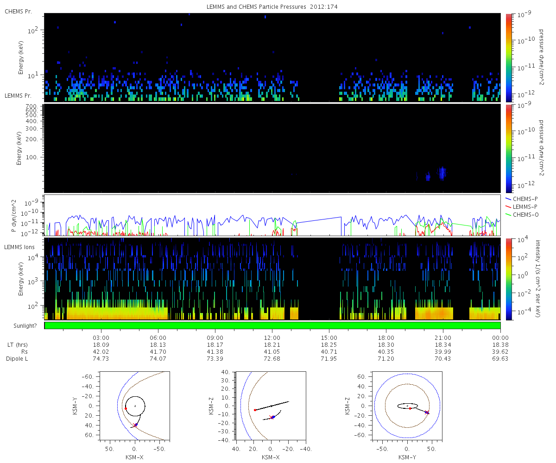The height and width of the screenshot is (463, 556).
Task: Click the red dot in KSM X-Y orbit plot
Action: [126, 408]
